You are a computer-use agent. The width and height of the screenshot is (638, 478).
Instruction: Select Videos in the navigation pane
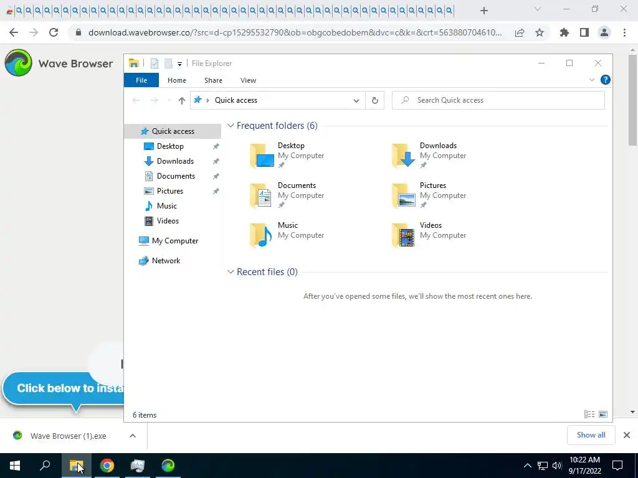[x=168, y=221]
